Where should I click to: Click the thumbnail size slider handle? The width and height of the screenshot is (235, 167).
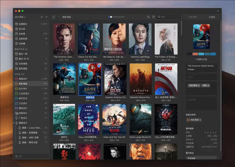tap(111, 17)
